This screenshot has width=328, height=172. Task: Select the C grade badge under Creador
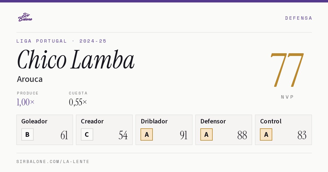click(87, 134)
